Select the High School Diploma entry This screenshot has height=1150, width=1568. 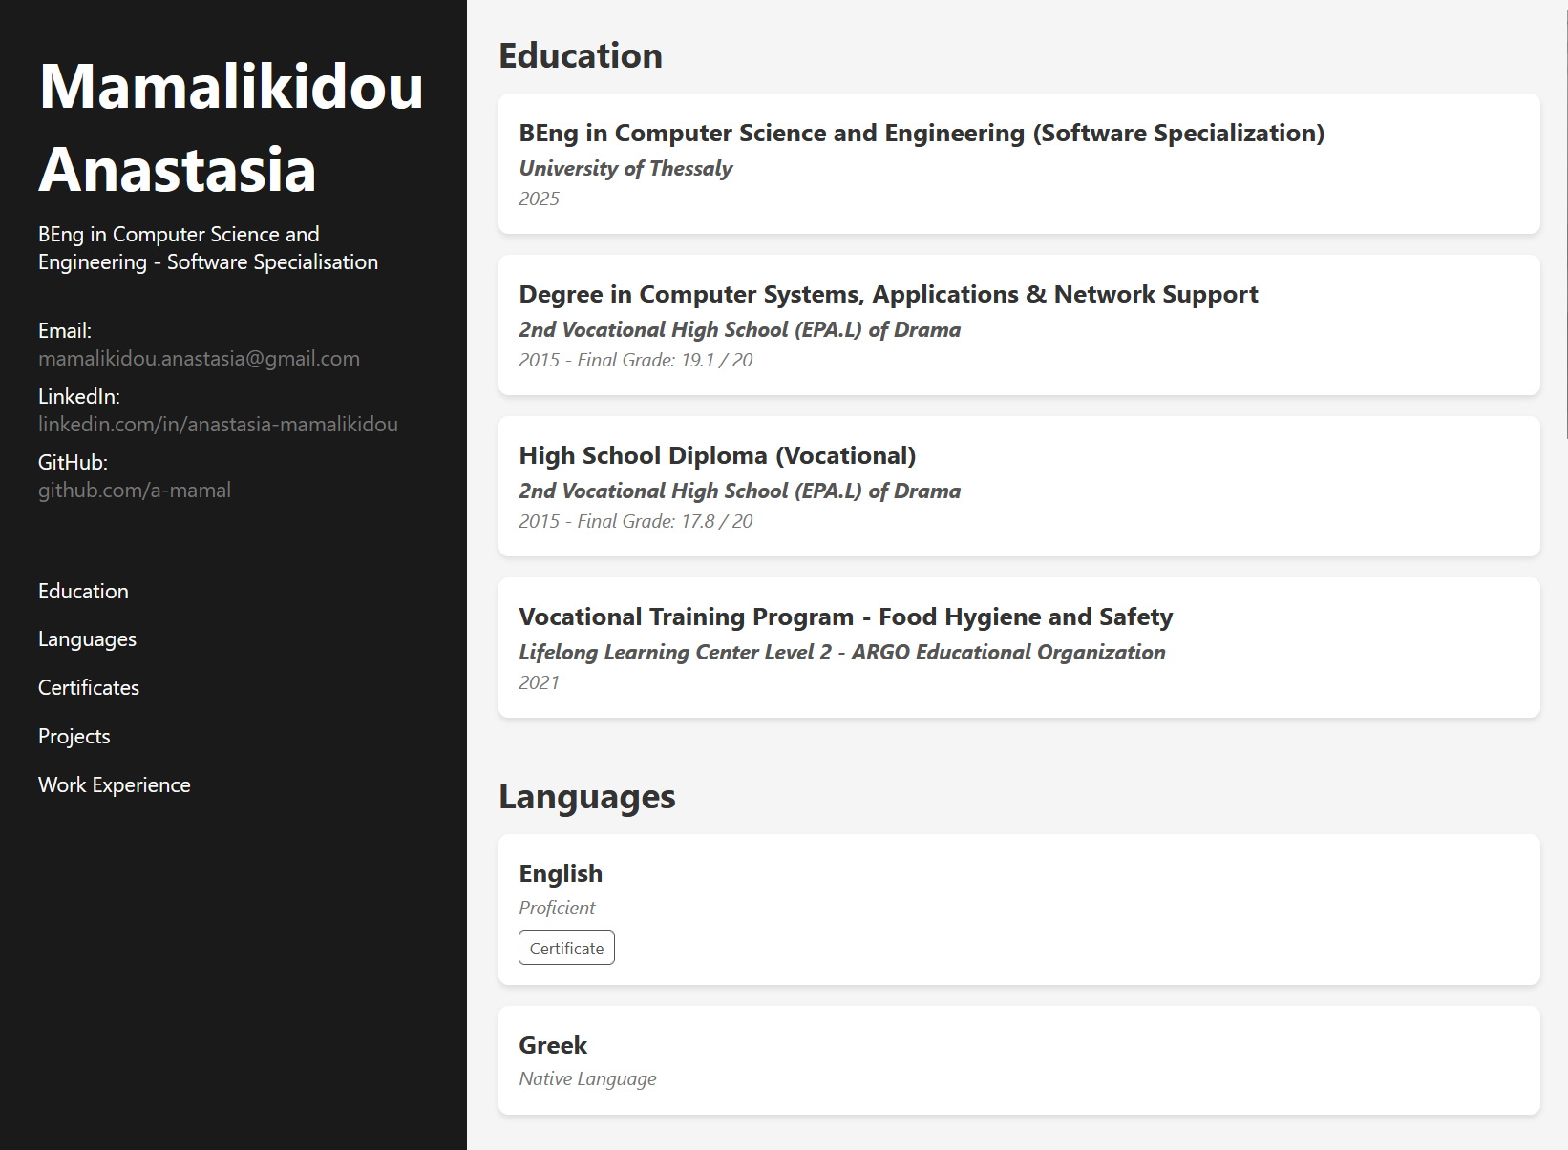[1018, 487]
